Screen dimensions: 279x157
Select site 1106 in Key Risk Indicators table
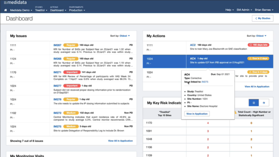tap(149, 147)
